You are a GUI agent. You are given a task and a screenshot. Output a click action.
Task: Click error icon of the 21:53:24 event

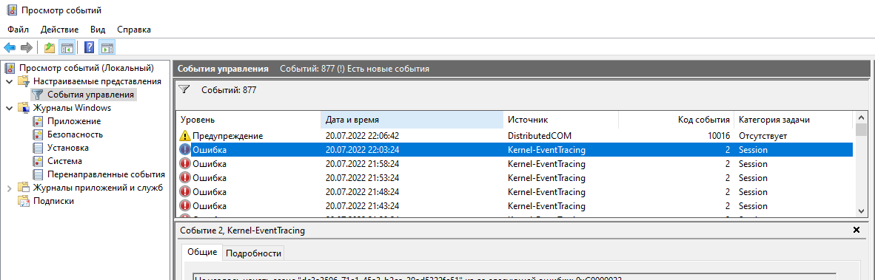tap(185, 177)
